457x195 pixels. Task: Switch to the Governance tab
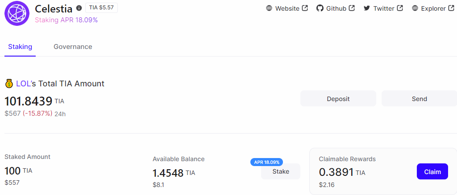[73, 46]
